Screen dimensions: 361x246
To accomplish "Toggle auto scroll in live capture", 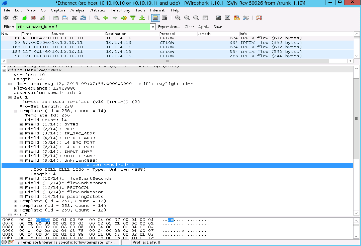I will [164, 18].
